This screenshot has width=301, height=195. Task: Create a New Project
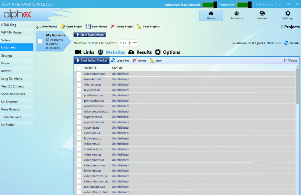click(x=47, y=26)
